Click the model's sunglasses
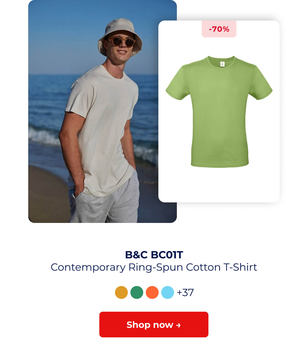The width and height of the screenshot is (308, 363). pyautogui.click(x=121, y=42)
